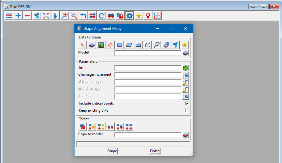The height and width of the screenshot is (163, 282).
Task: Click the zoom in magnifier icon
Action: click(65, 16)
